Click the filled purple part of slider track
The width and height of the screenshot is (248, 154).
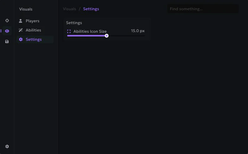pos(86,36)
